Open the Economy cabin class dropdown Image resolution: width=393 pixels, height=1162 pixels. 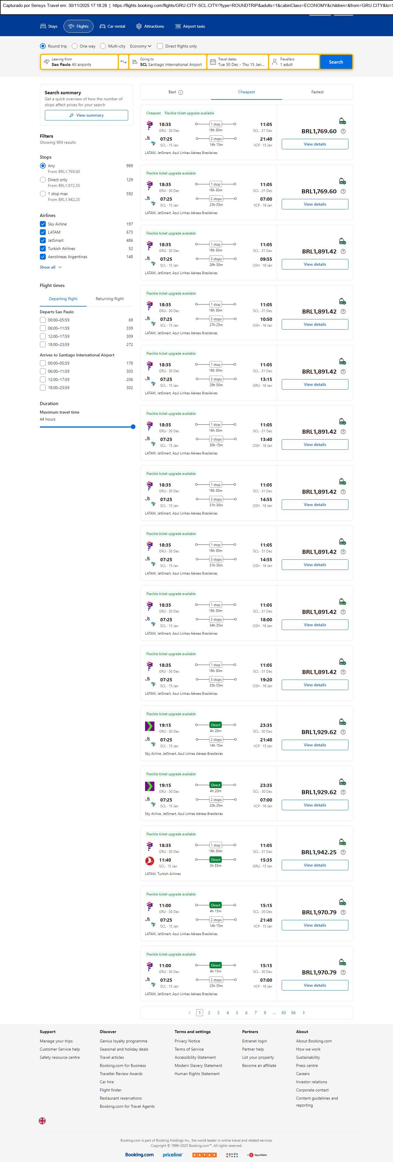pyautogui.click(x=140, y=46)
